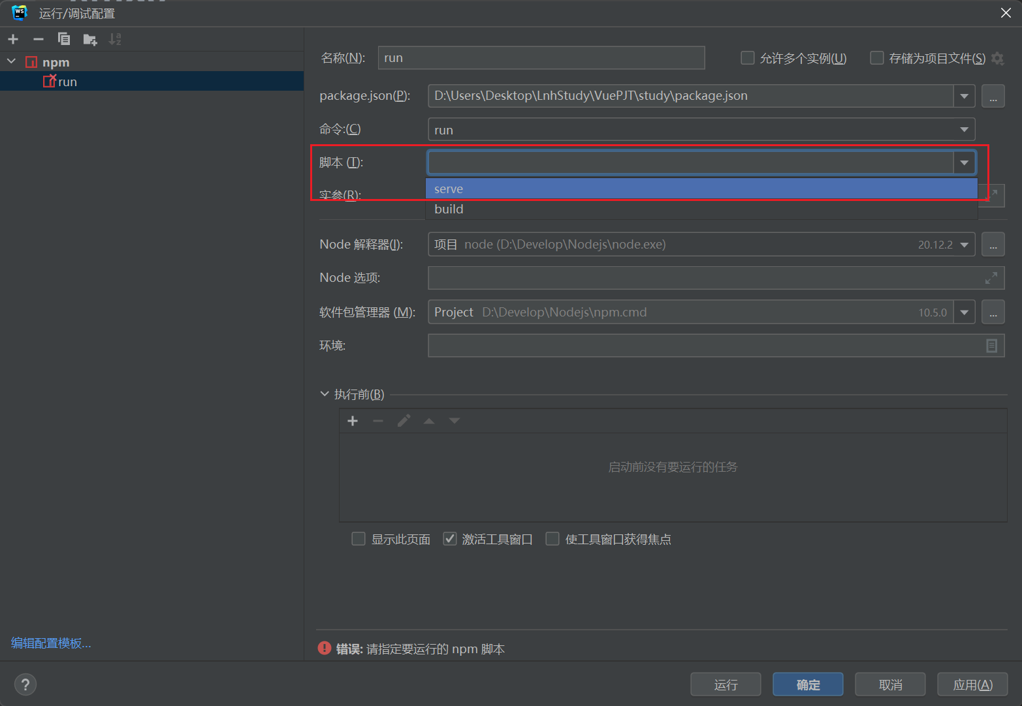Open the package manager dropdown

[964, 312]
